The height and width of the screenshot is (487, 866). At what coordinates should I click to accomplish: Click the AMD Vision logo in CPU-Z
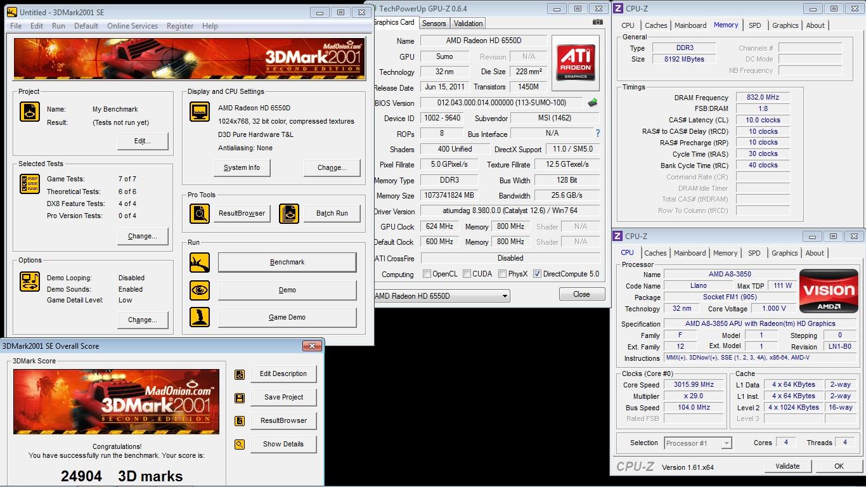[x=829, y=292]
